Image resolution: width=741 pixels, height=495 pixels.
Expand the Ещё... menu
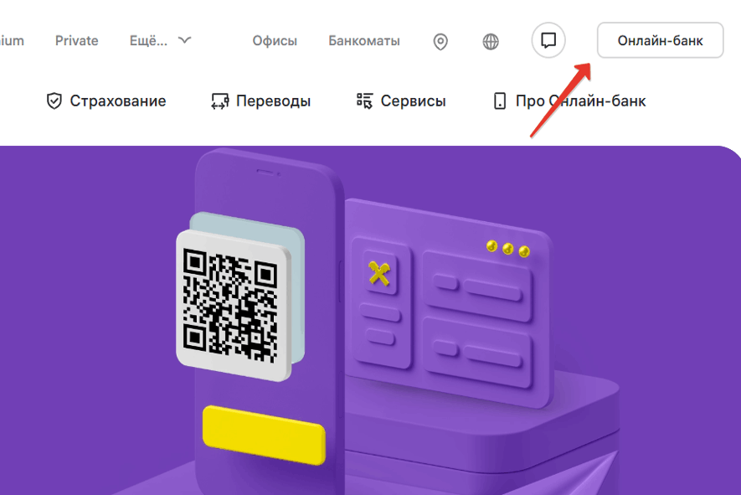[x=149, y=40]
